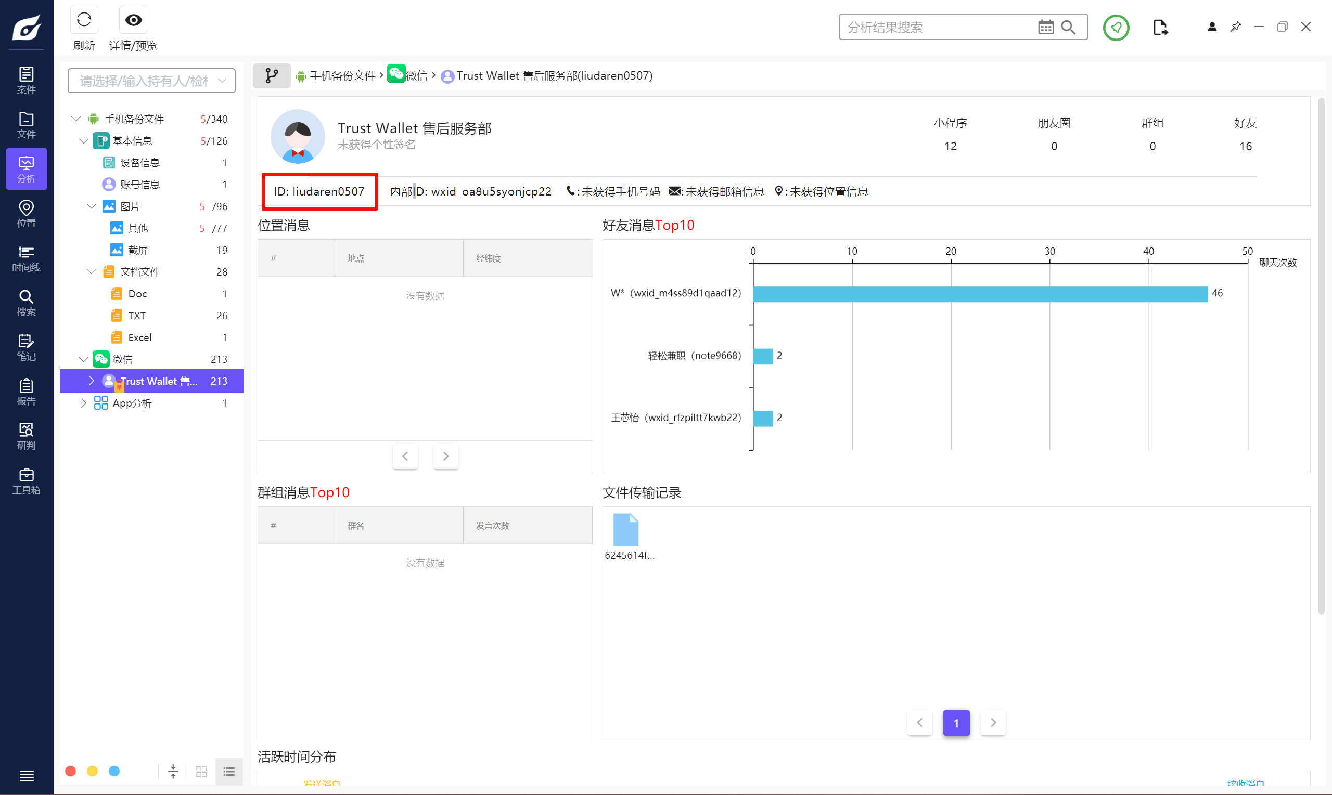Click the export document icon

click(x=1160, y=28)
